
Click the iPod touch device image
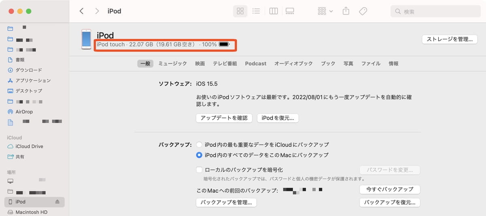tap(86, 39)
